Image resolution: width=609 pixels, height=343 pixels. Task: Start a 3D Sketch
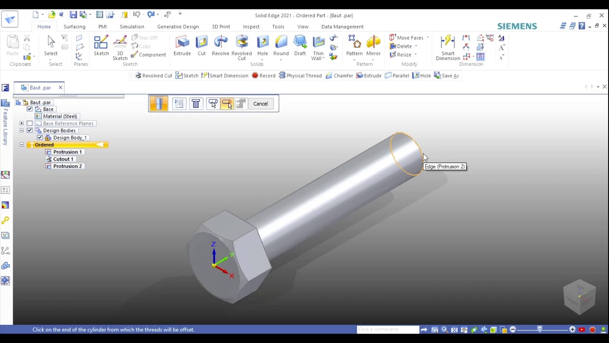click(x=120, y=48)
